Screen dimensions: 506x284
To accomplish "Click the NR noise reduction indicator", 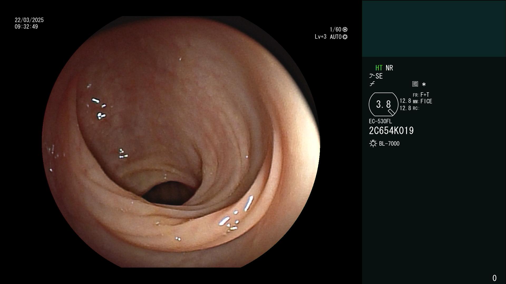I will pyautogui.click(x=389, y=68).
